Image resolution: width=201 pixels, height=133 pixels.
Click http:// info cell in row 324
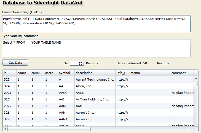click(x=122, y=86)
